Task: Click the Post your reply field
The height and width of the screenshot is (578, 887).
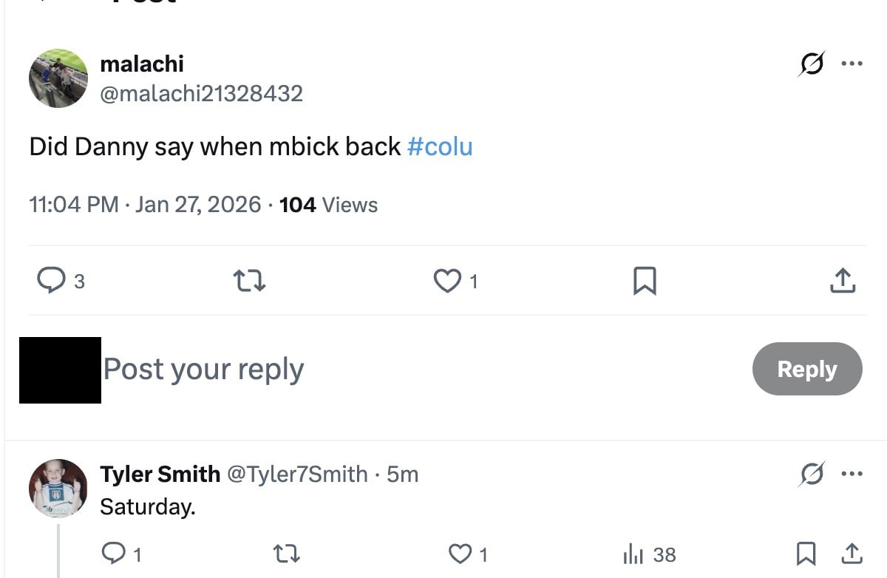Action: click(x=203, y=369)
